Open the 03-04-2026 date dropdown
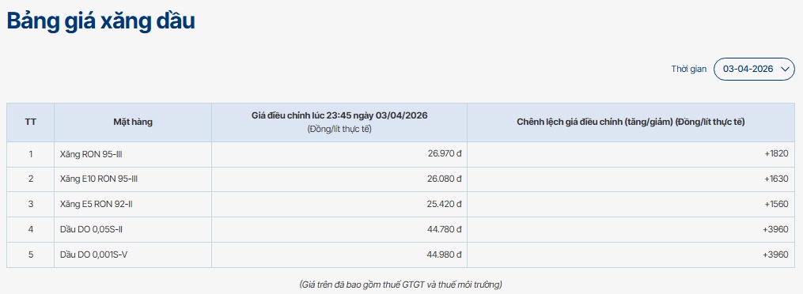Screen dimensions: 803x294 (754, 69)
